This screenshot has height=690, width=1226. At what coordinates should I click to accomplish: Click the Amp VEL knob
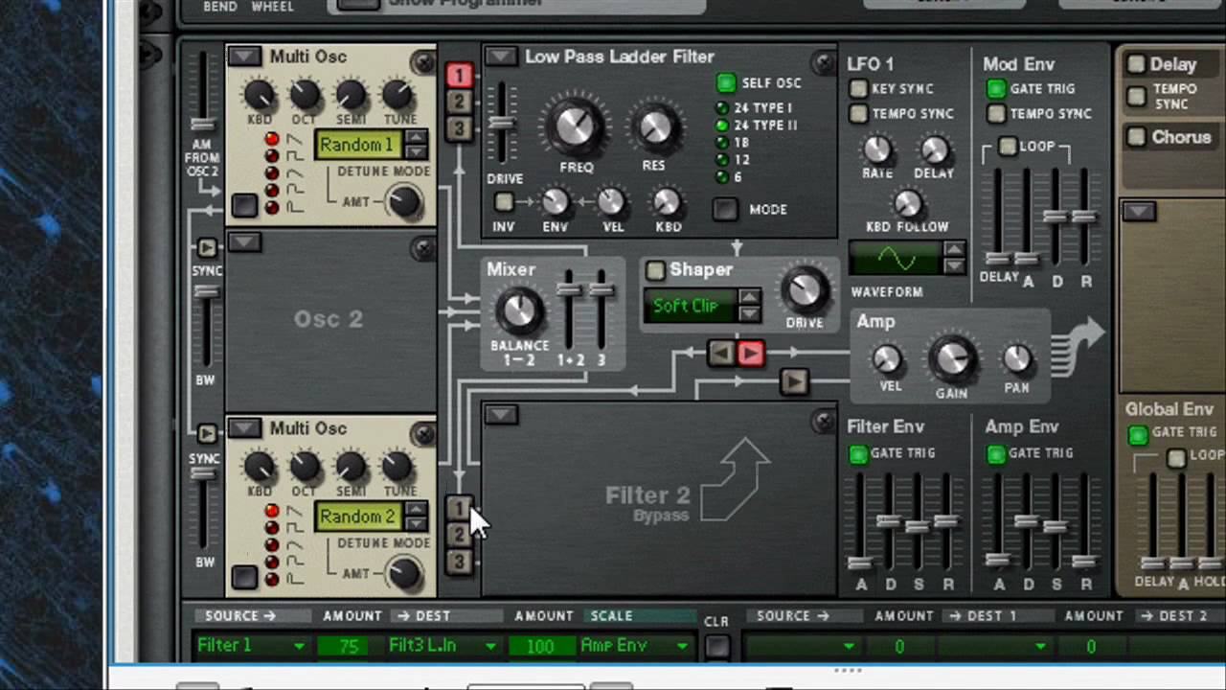[x=889, y=359]
